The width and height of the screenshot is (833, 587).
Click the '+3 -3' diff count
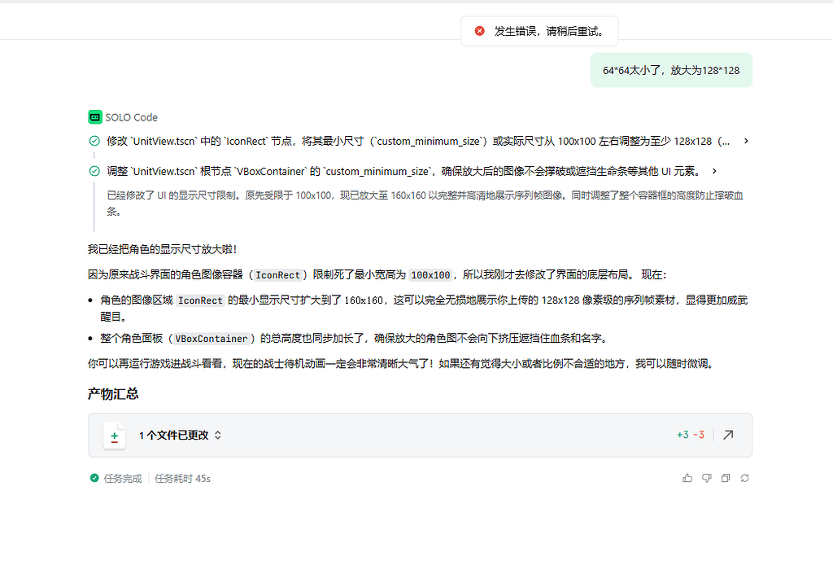tap(691, 435)
